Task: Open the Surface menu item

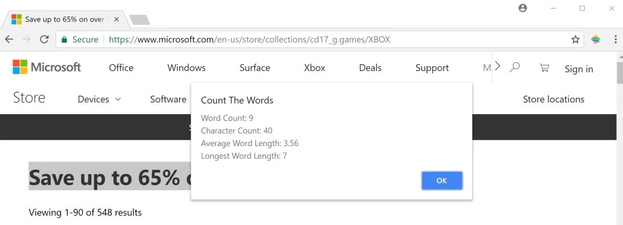Action: point(255,68)
